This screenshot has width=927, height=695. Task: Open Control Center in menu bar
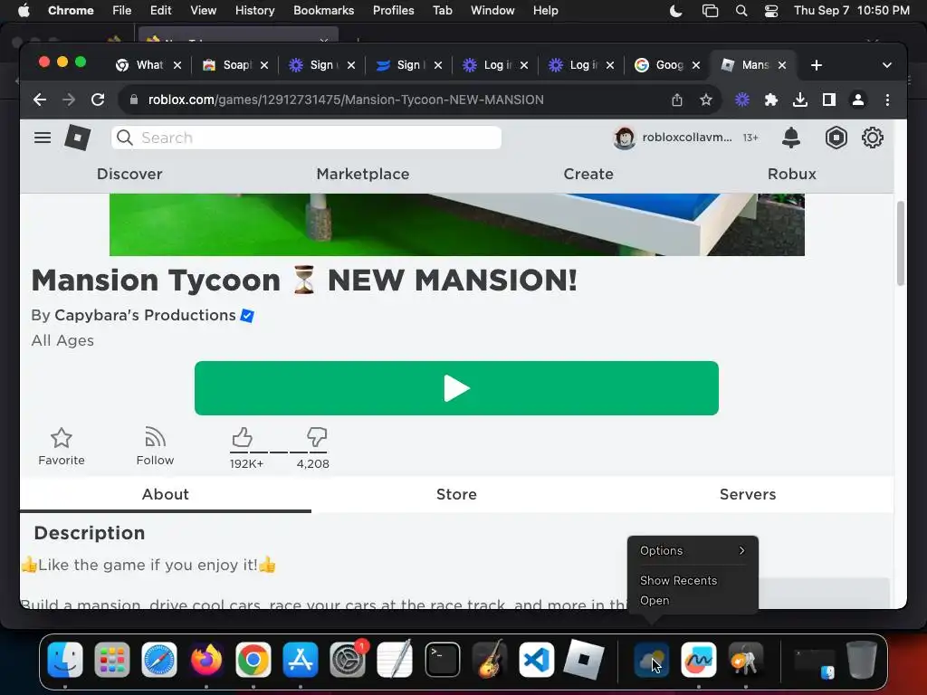click(771, 11)
